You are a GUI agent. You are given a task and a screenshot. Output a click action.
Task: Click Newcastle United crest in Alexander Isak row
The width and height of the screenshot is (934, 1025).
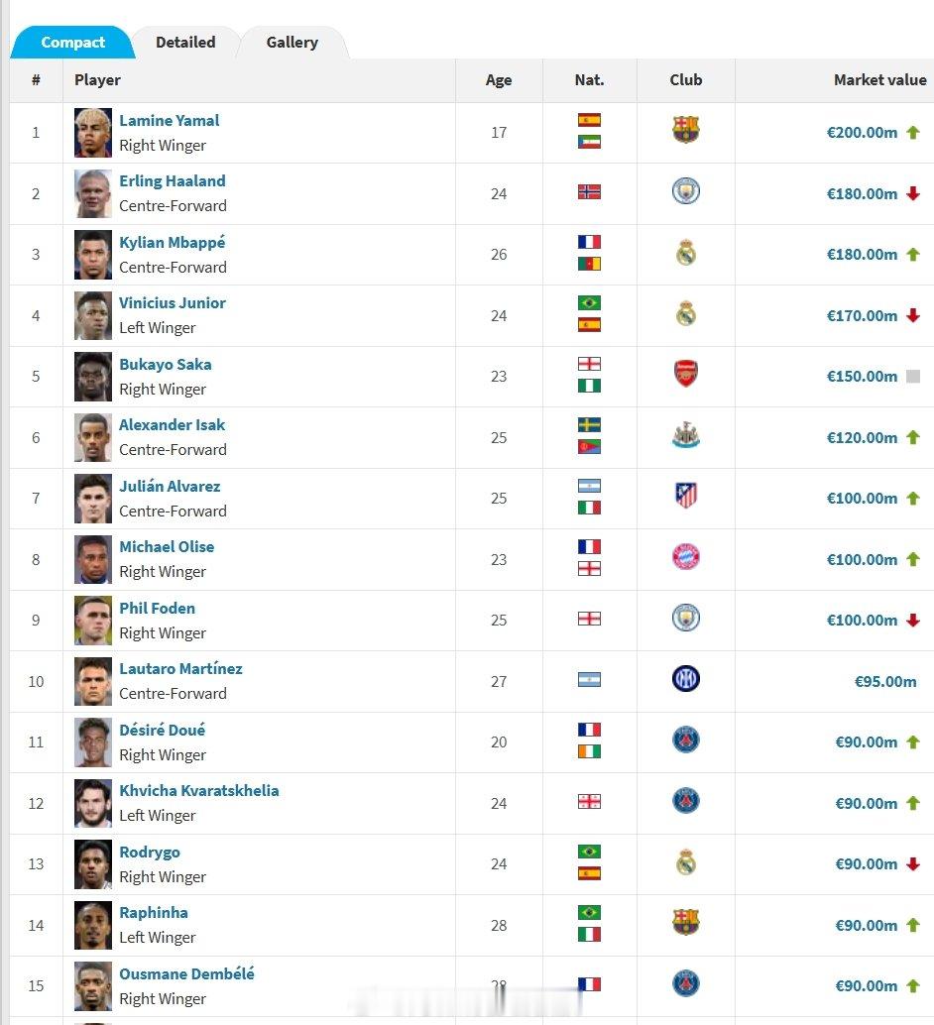[685, 435]
